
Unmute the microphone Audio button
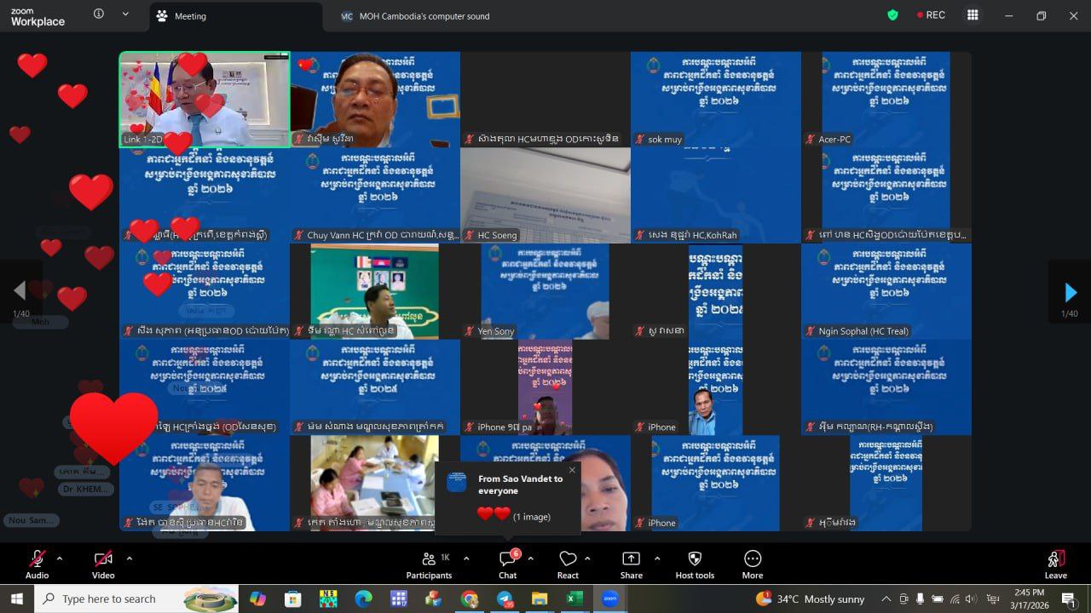pyautogui.click(x=37, y=564)
